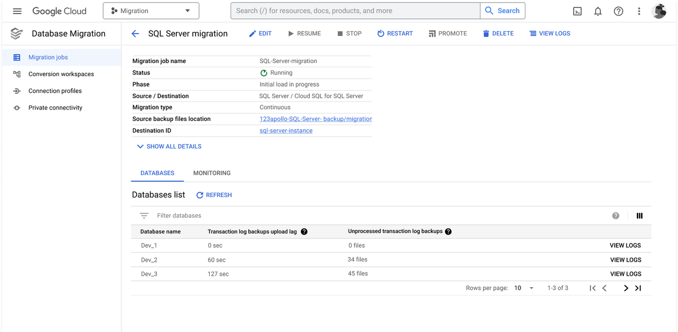View logs from the top toolbar
The height and width of the screenshot is (332, 678).
coord(550,33)
